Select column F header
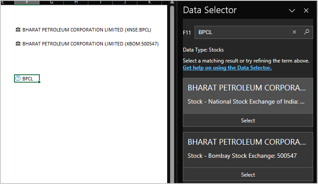 pos(27,2)
